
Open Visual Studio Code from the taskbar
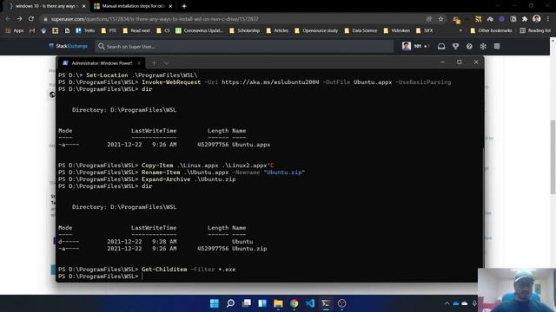pos(310,303)
